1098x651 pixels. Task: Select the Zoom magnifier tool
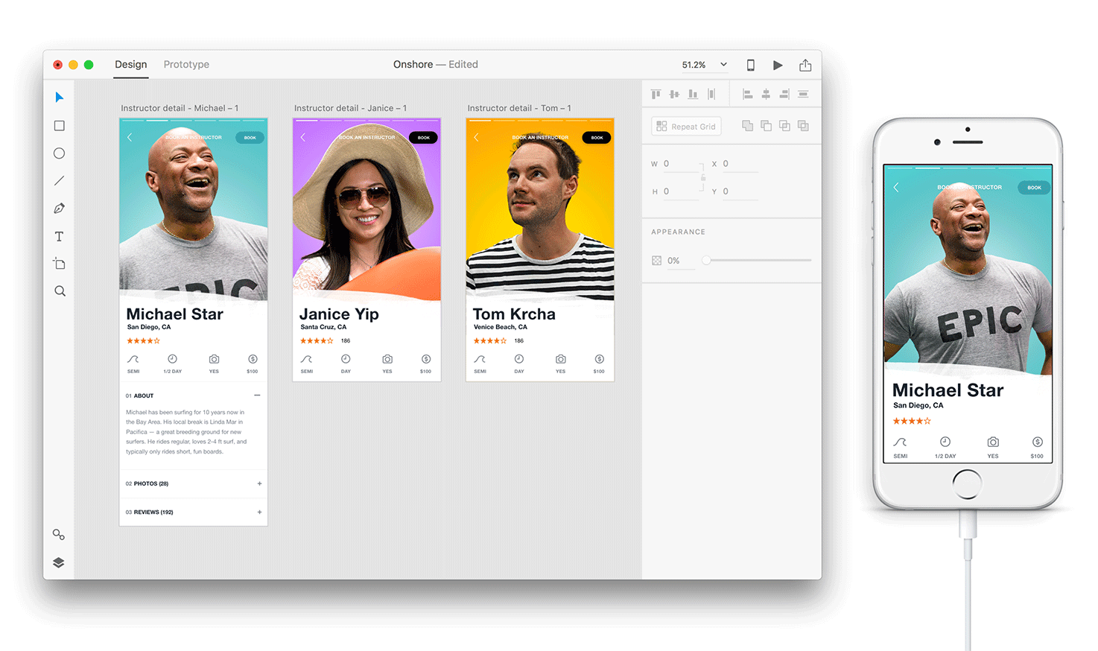(60, 291)
